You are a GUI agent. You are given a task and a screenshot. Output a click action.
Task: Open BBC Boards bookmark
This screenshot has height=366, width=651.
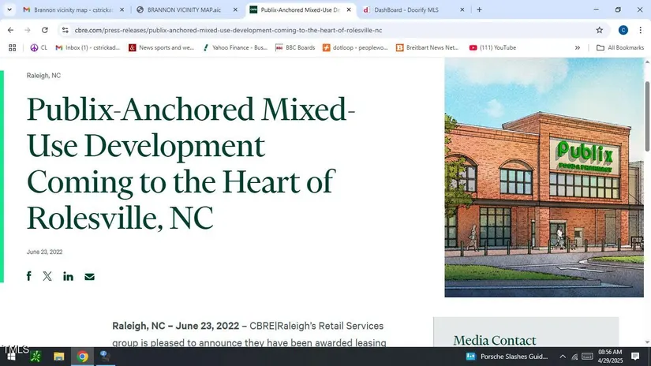pos(295,47)
